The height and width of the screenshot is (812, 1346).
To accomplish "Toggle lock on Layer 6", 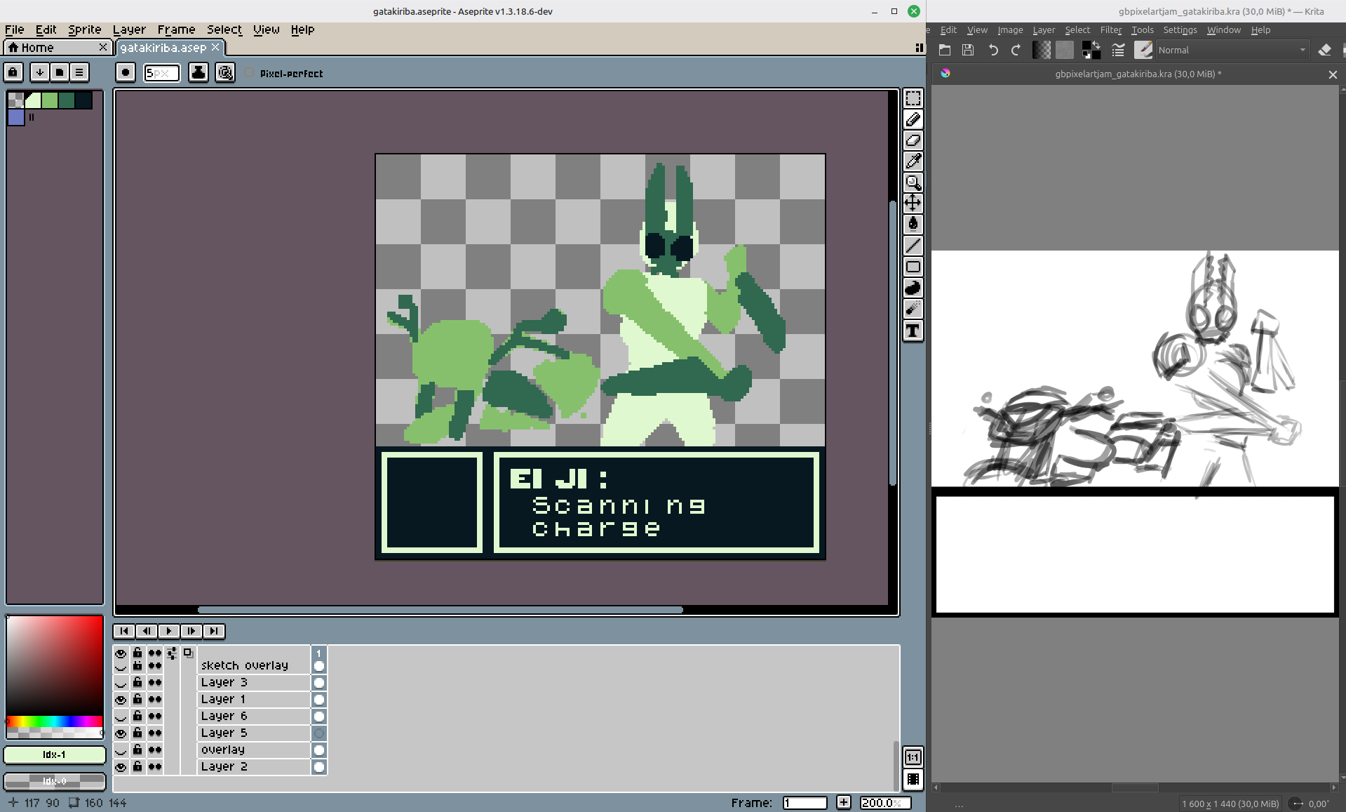I will (137, 717).
